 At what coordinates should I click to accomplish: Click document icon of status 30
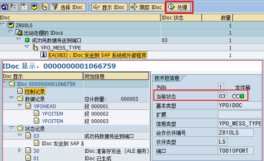click(x=28, y=150)
